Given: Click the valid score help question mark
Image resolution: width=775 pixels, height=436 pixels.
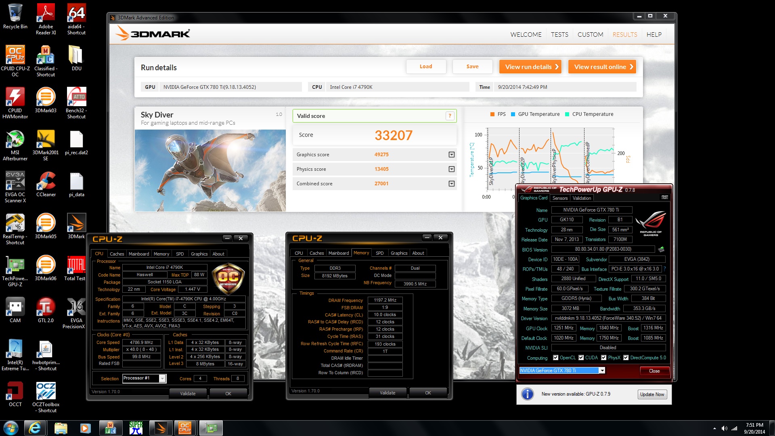Looking at the screenshot, I should pyautogui.click(x=450, y=116).
